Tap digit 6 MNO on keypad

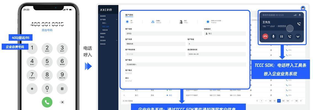(x=62, y=62)
